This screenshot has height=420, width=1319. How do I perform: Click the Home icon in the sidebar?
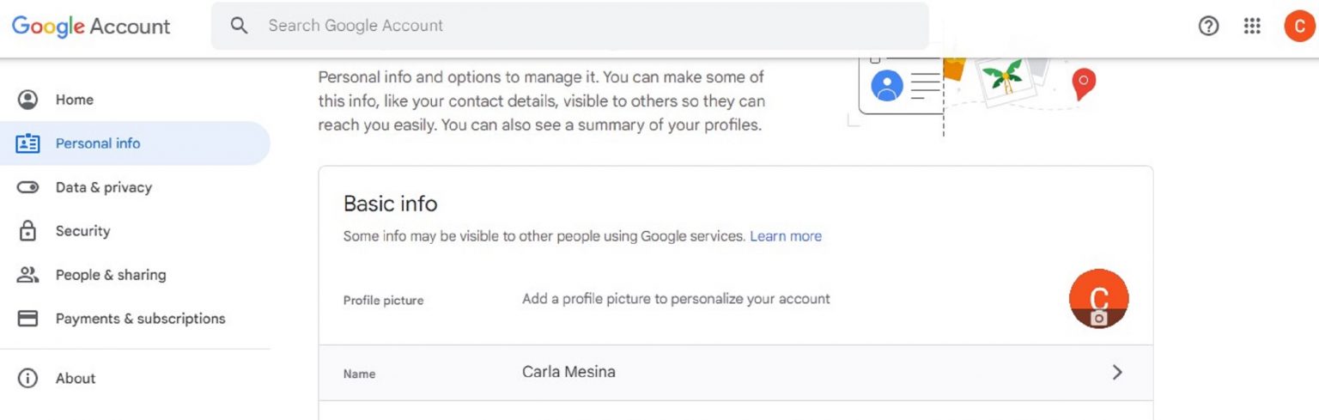(x=28, y=100)
